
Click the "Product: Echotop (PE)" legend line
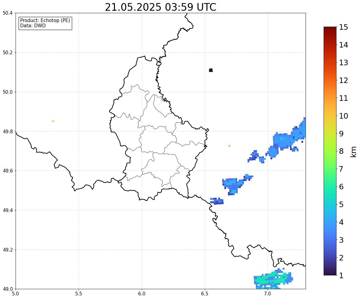pyautogui.click(x=45, y=21)
